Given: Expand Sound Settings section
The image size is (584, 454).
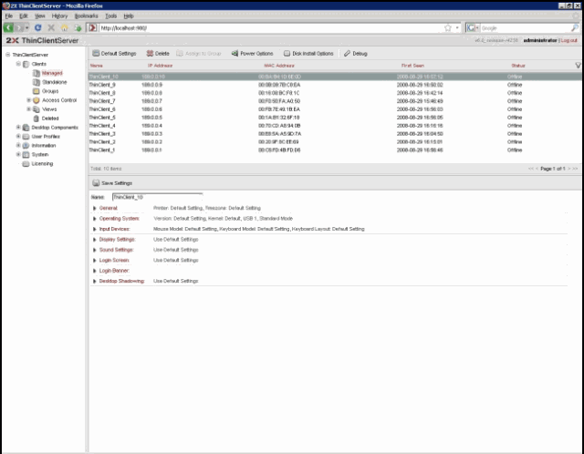Looking at the screenshot, I should 95,250.
